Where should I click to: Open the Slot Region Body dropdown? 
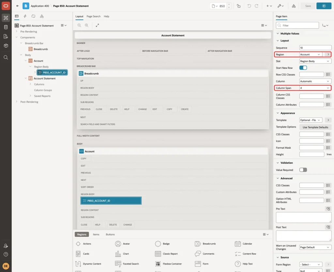315,61
